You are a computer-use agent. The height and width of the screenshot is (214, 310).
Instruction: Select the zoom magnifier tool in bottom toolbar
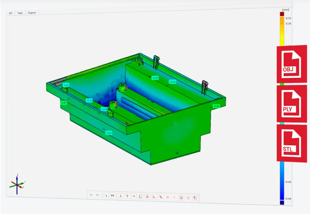(106, 196)
